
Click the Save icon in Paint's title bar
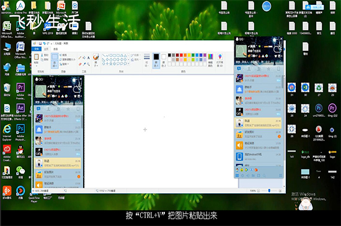click(x=40, y=43)
